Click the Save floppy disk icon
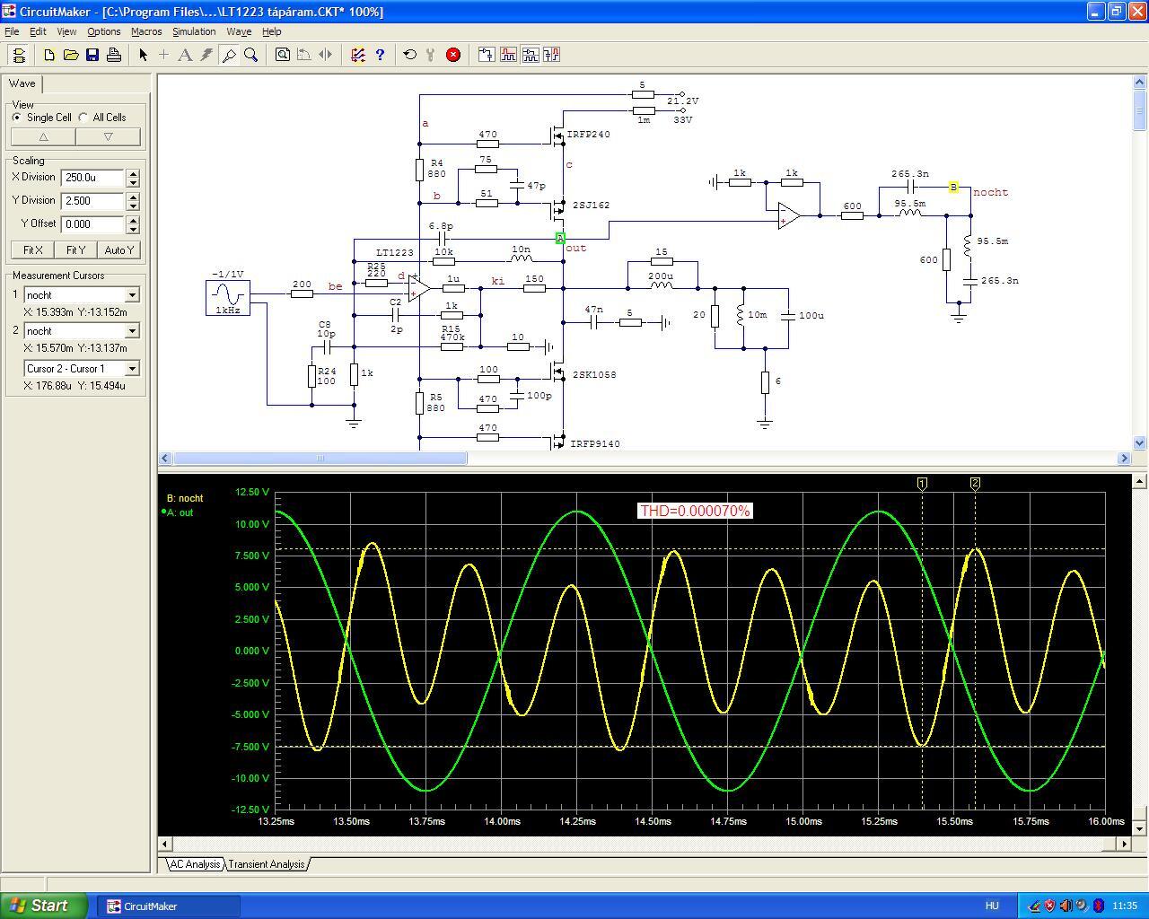Screen dimensions: 1149x919 tap(92, 55)
